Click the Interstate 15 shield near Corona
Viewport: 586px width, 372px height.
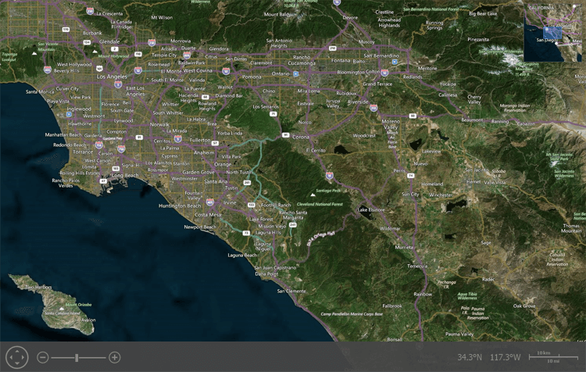click(x=329, y=175)
